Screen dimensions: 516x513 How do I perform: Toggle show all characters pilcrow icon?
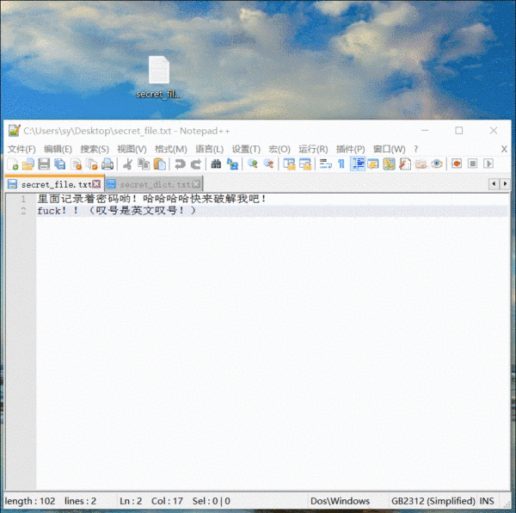point(341,164)
